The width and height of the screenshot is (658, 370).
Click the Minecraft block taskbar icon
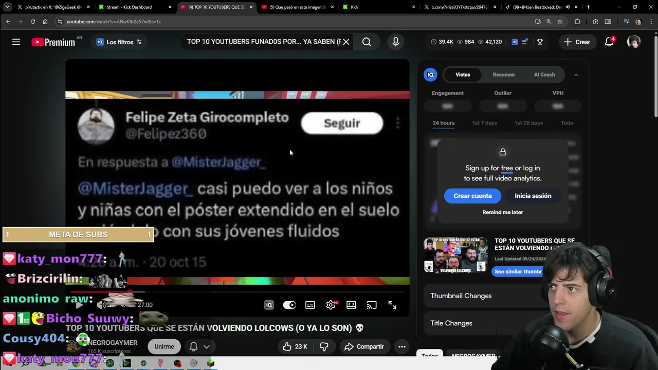210,363
